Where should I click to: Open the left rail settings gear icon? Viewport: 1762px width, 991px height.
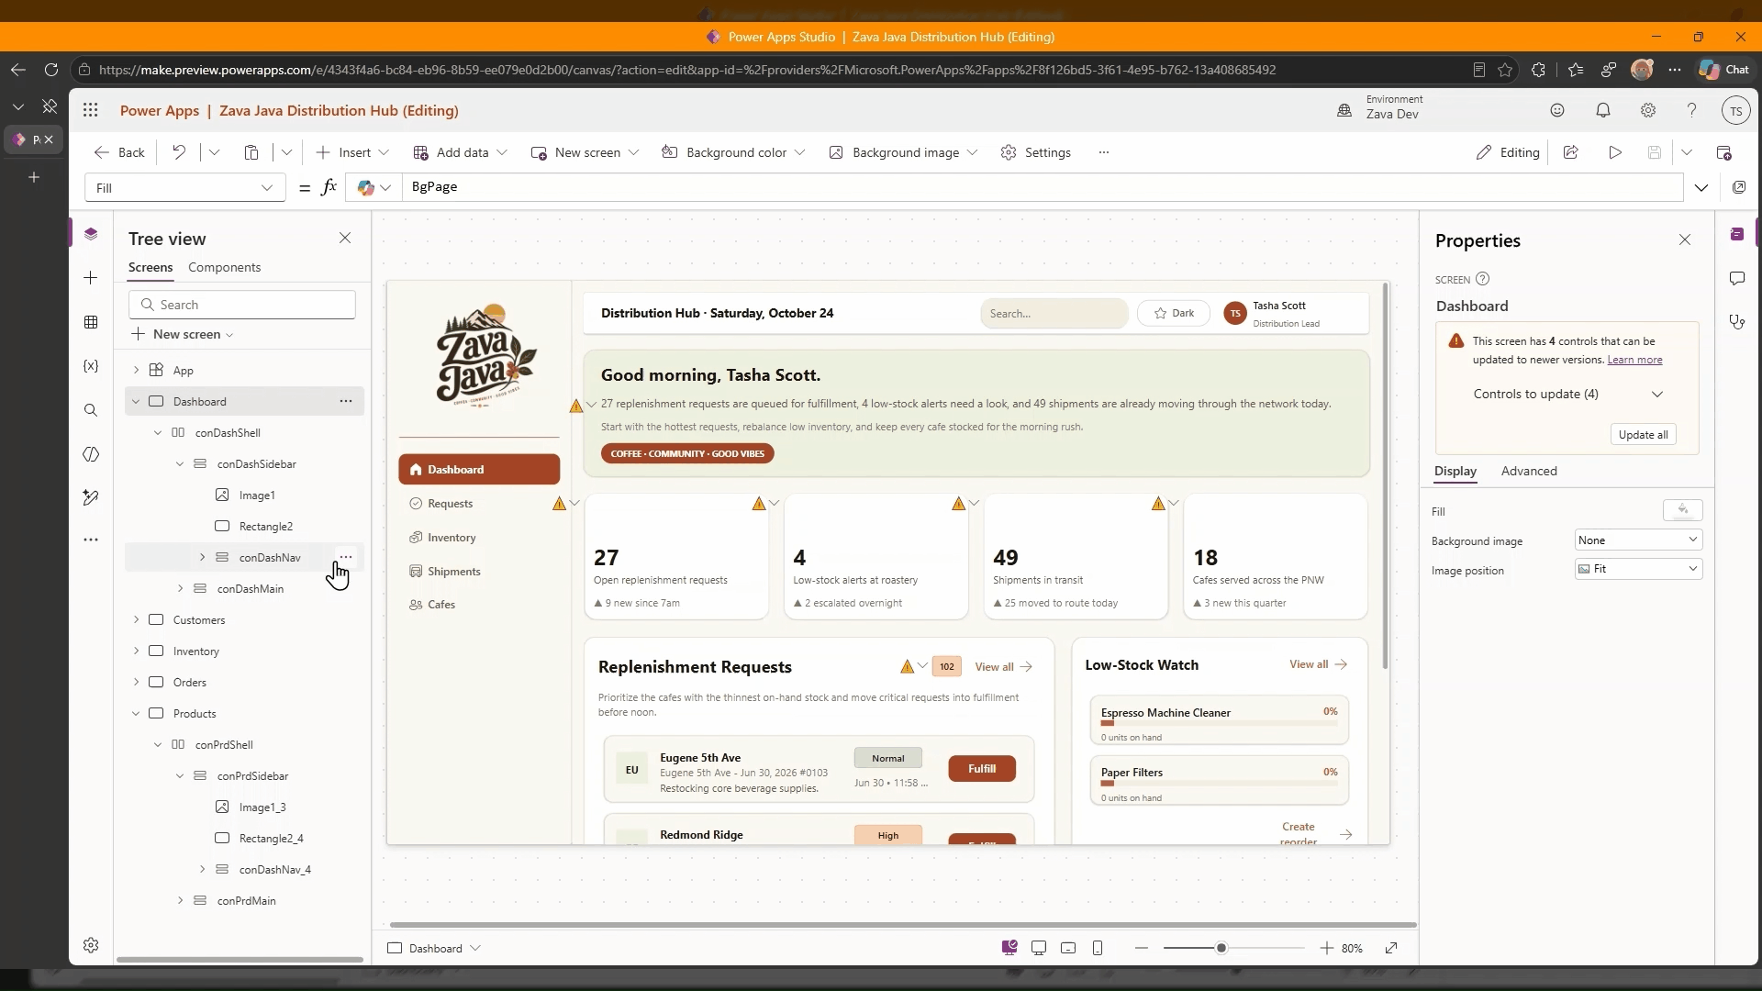click(91, 945)
